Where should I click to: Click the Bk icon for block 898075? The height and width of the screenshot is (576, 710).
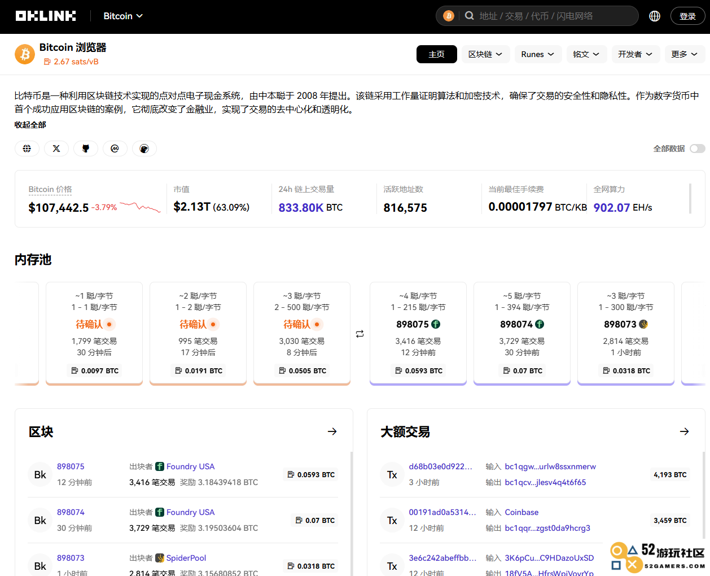[40, 474]
